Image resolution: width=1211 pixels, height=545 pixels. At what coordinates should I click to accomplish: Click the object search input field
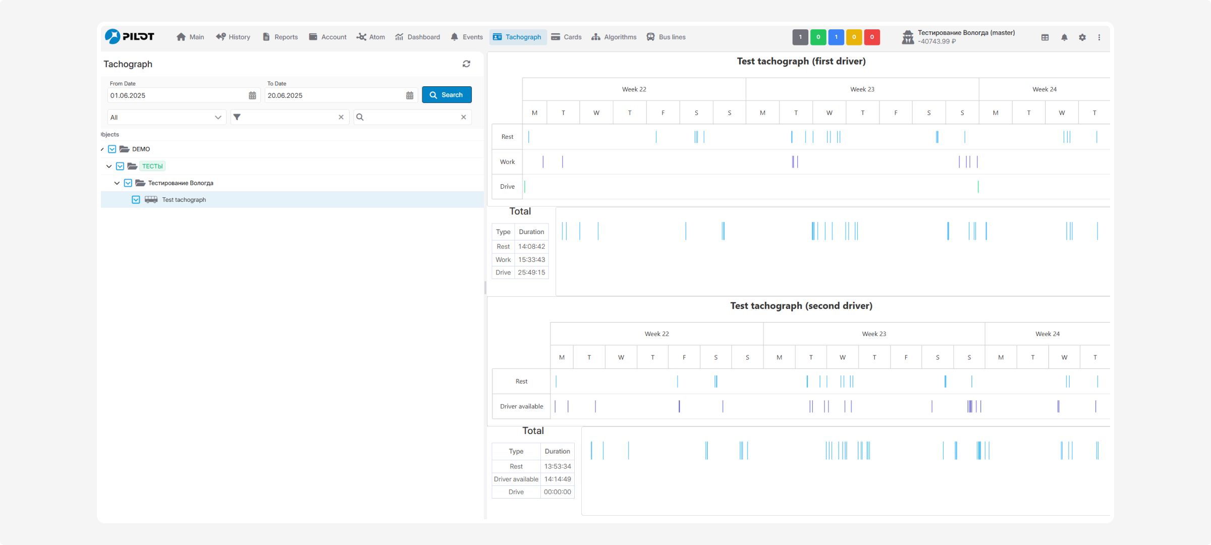coord(411,117)
